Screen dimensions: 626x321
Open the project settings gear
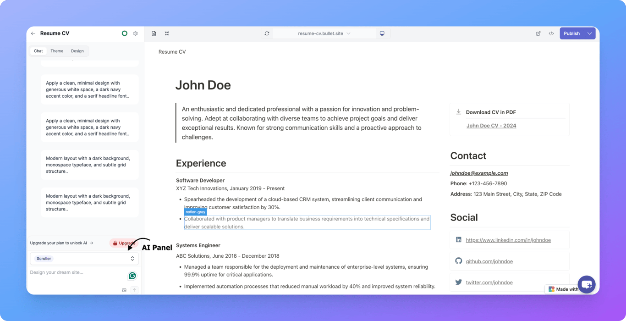pyautogui.click(x=135, y=33)
